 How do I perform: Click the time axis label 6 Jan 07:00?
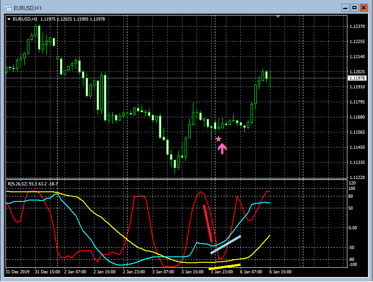pyautogui.click(x=251, y=272)
